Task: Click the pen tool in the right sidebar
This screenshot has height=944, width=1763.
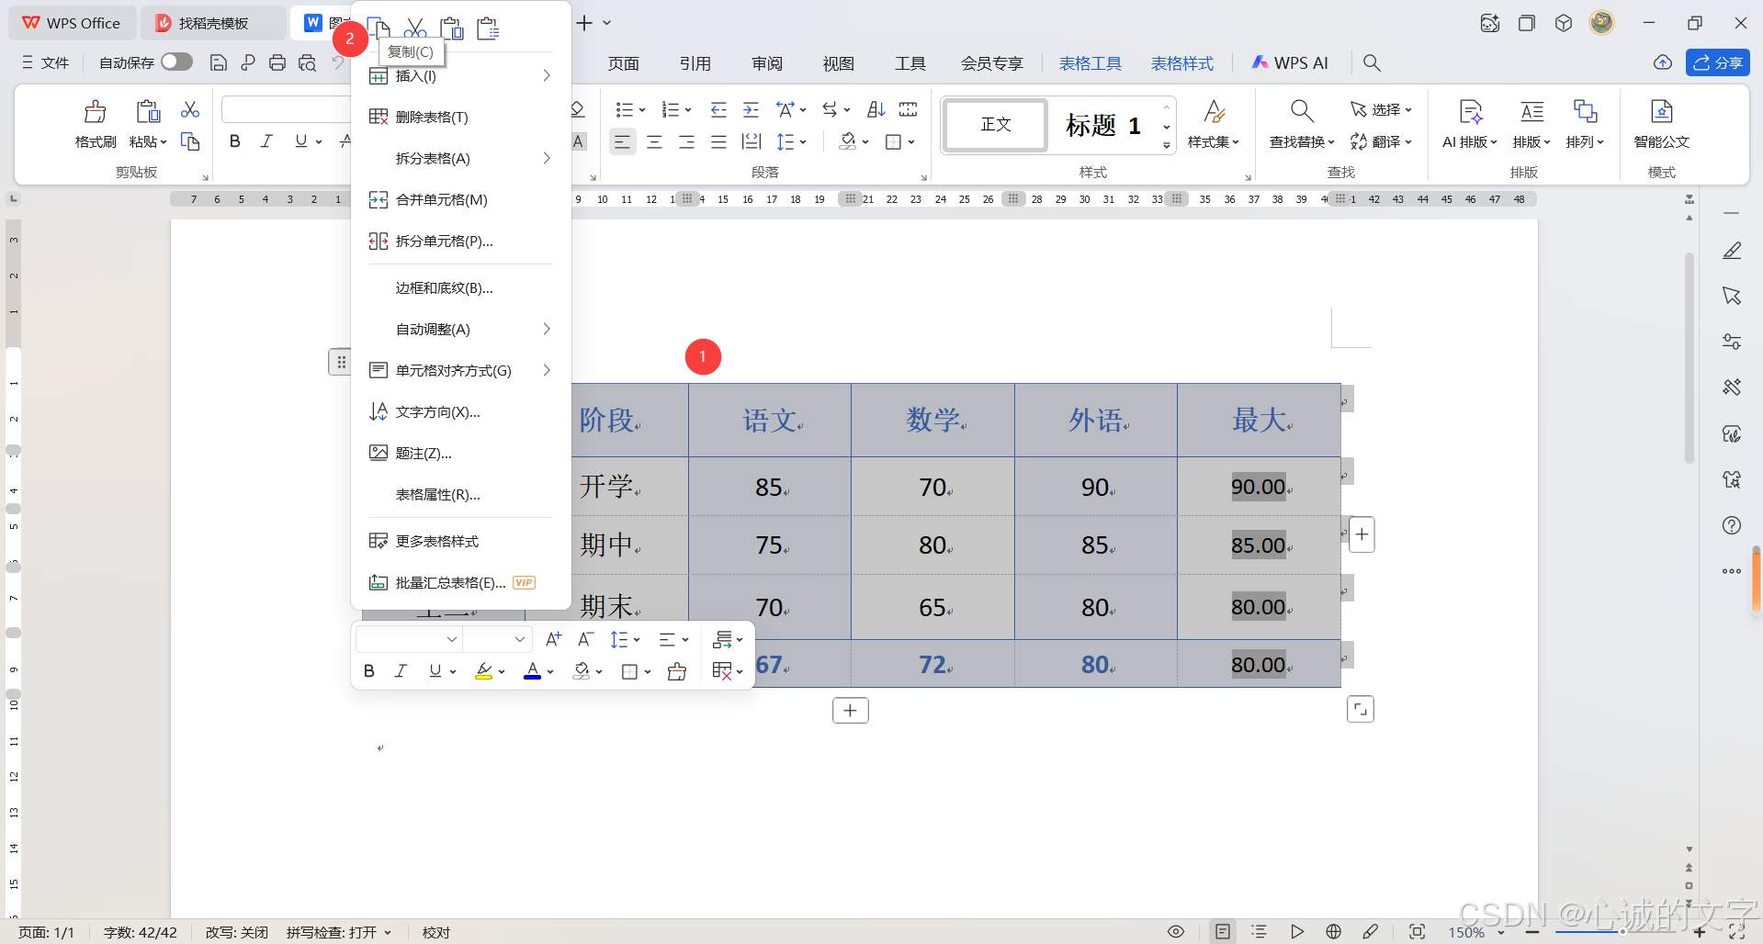Action: (1732, 251)
